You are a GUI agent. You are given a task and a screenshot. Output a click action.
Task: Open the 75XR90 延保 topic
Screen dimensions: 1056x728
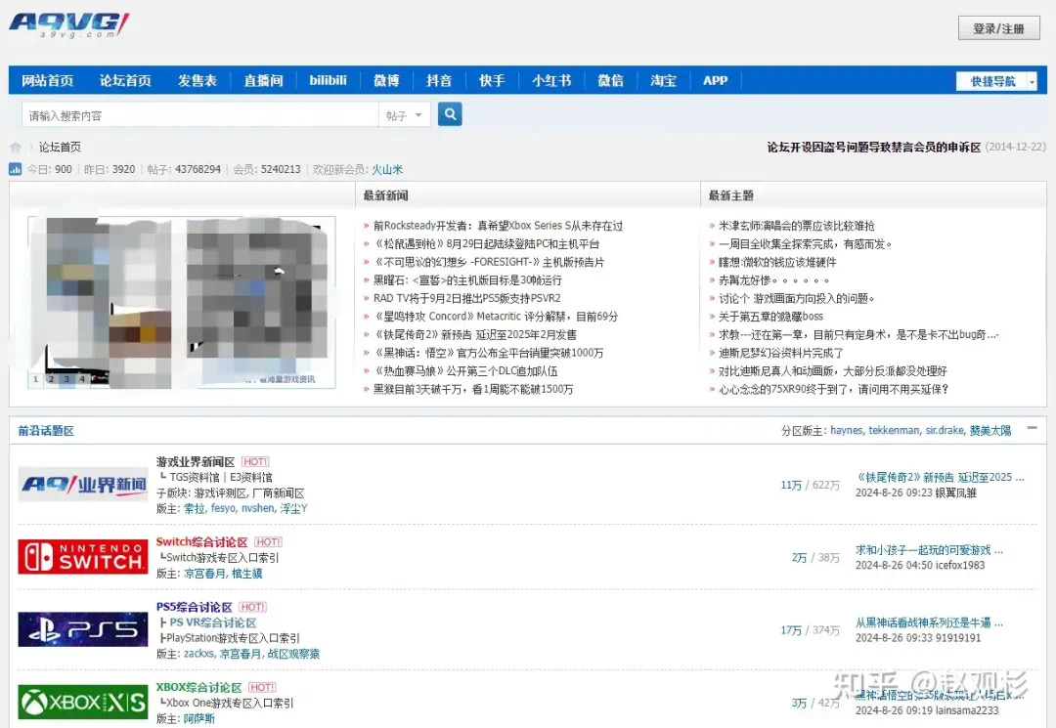coord(834,389)
